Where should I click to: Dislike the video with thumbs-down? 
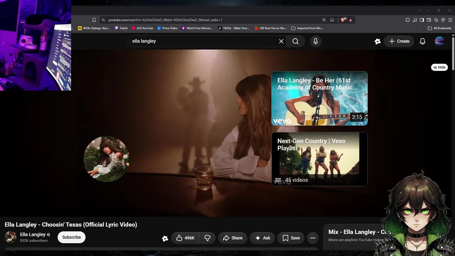click(207, 238)
